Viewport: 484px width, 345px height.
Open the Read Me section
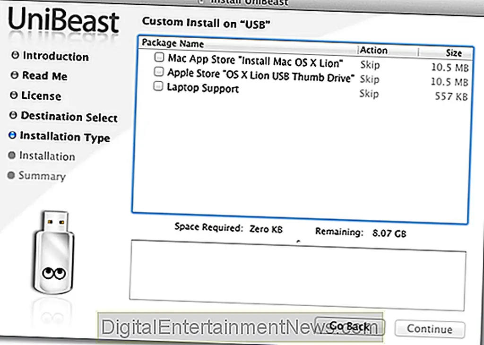pos(44,76)
